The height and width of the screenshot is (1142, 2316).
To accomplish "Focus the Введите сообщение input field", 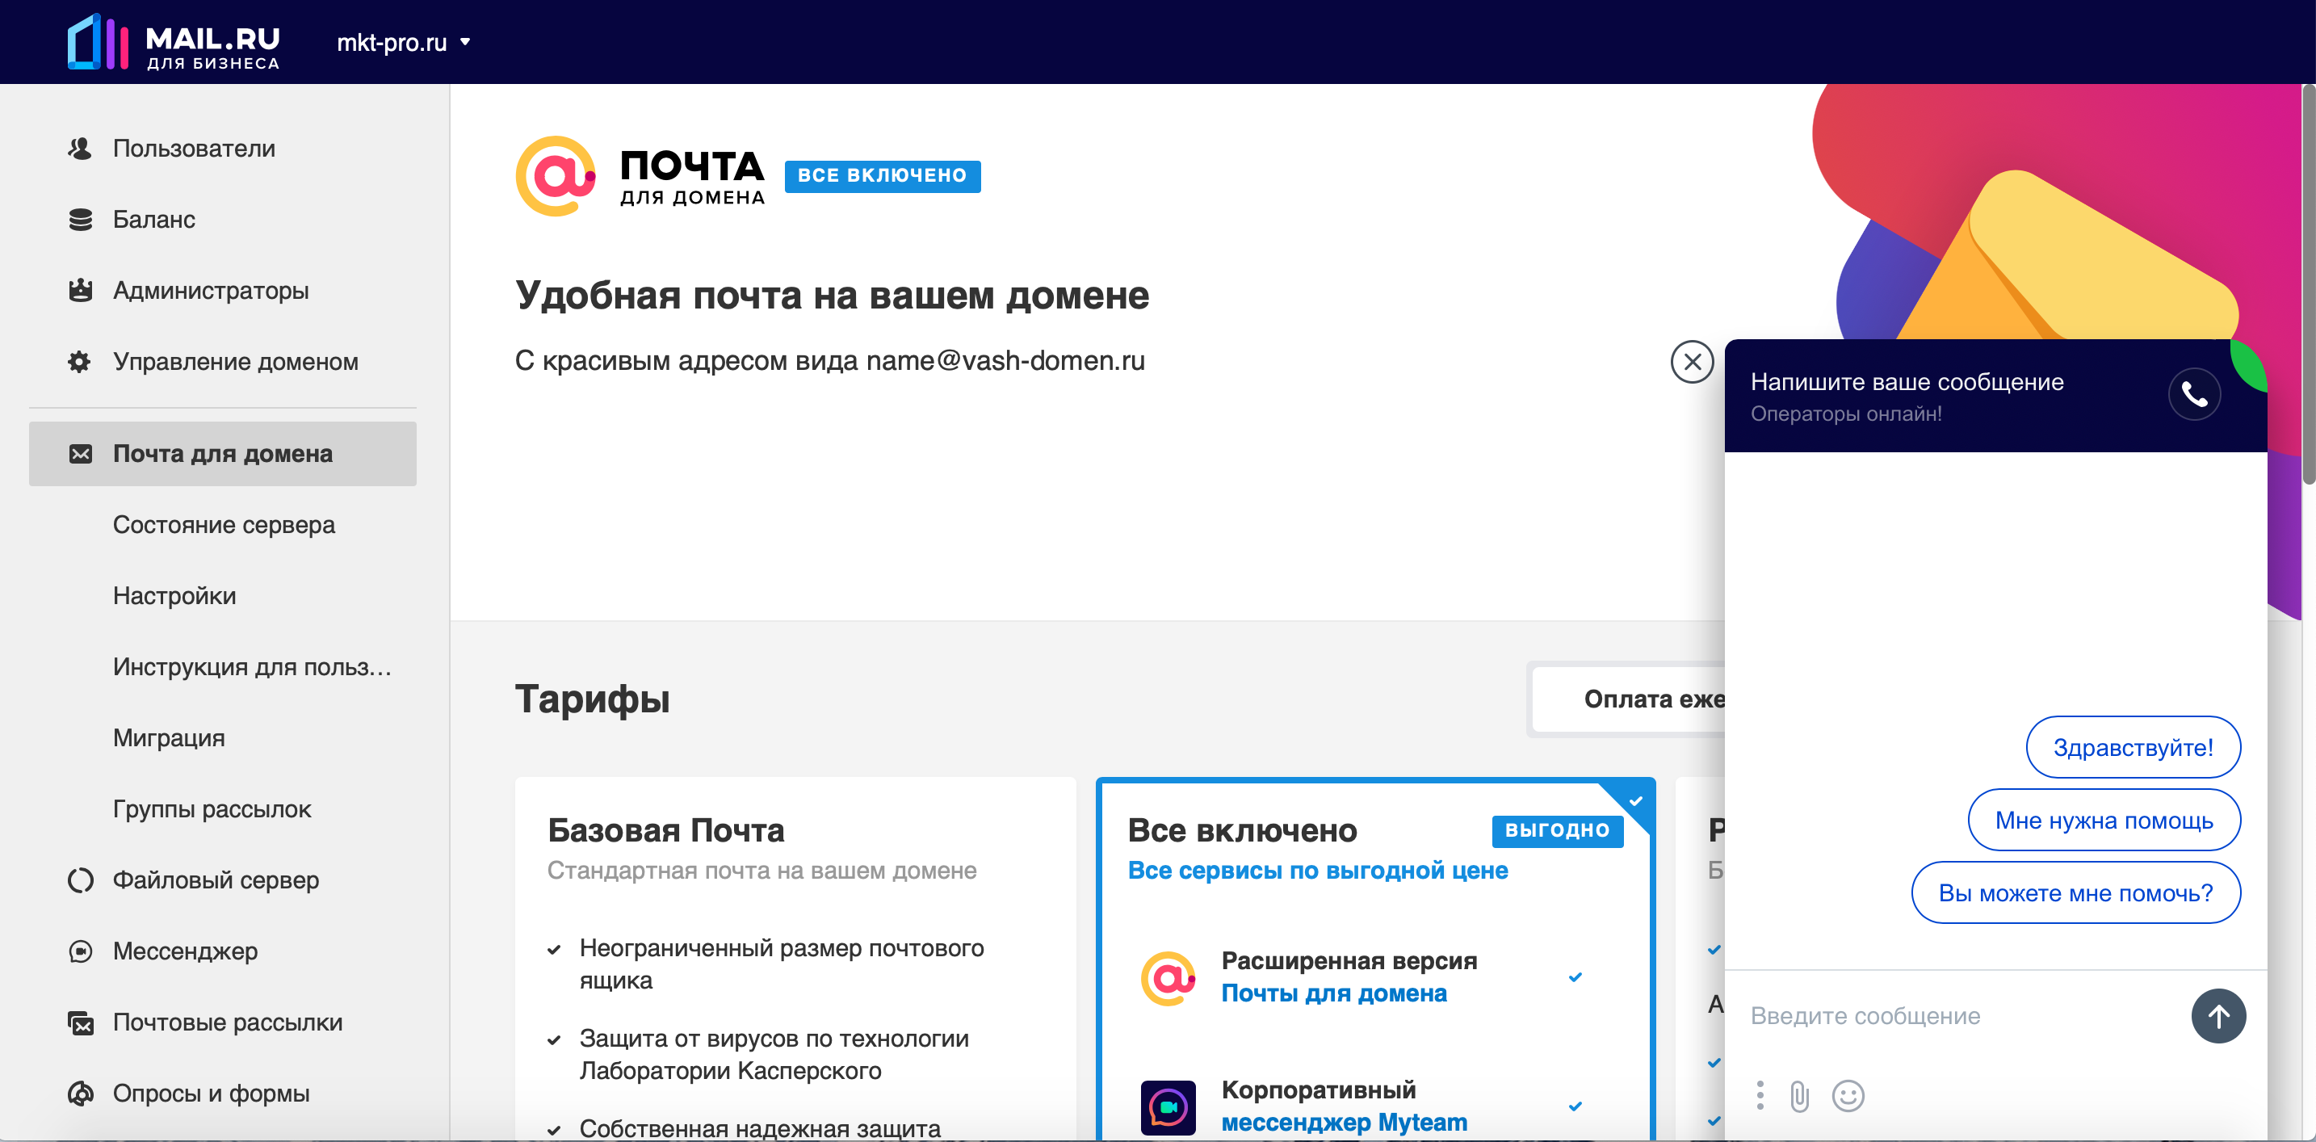I will [1960, 1016].
